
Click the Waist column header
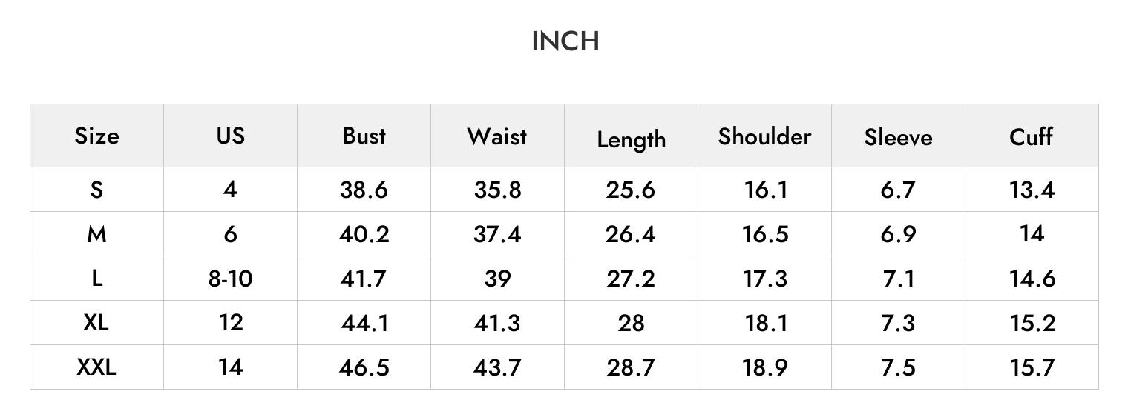pyautogui.click(x=497, y=136)
